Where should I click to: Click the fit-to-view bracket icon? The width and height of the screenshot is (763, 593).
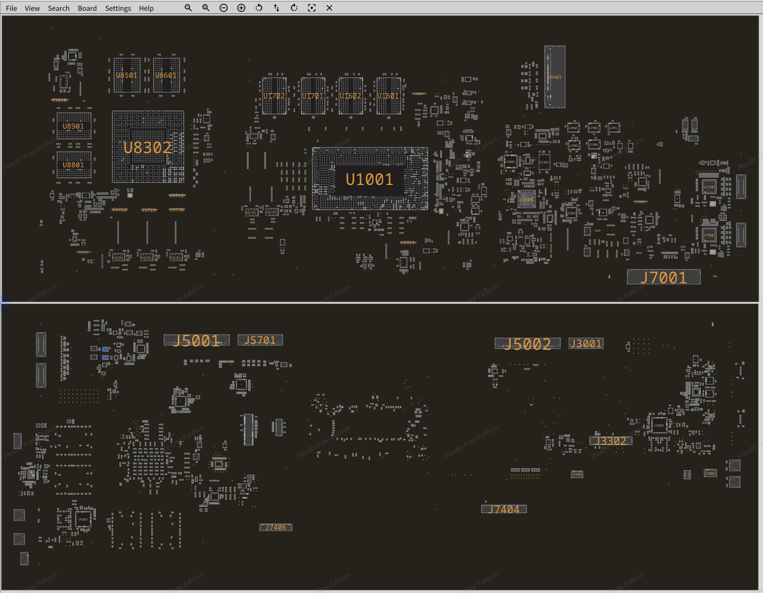pyautogui.click(x=312, y=8)
